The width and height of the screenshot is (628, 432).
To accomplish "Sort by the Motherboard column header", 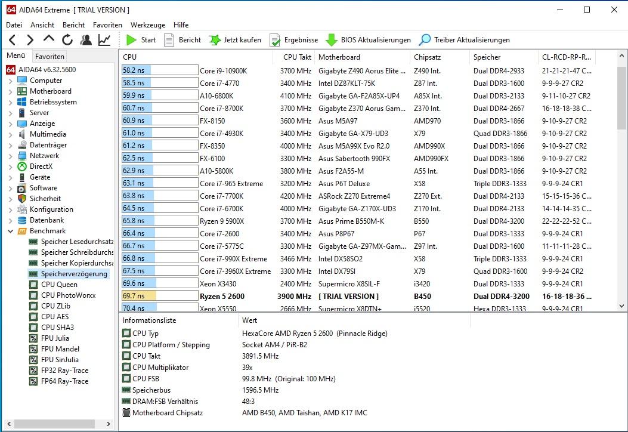I will (x=363, y=57).
